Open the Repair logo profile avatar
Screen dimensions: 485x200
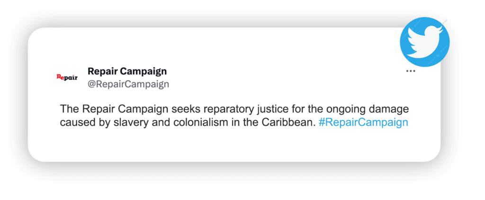[67, 77]
